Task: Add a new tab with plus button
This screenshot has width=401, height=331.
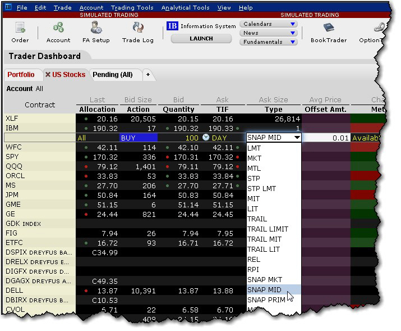Action: [148, 75]
